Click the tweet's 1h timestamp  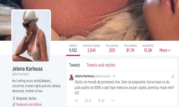click(x=114, y=76)
